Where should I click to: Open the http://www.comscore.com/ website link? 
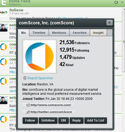pos(51,105)
